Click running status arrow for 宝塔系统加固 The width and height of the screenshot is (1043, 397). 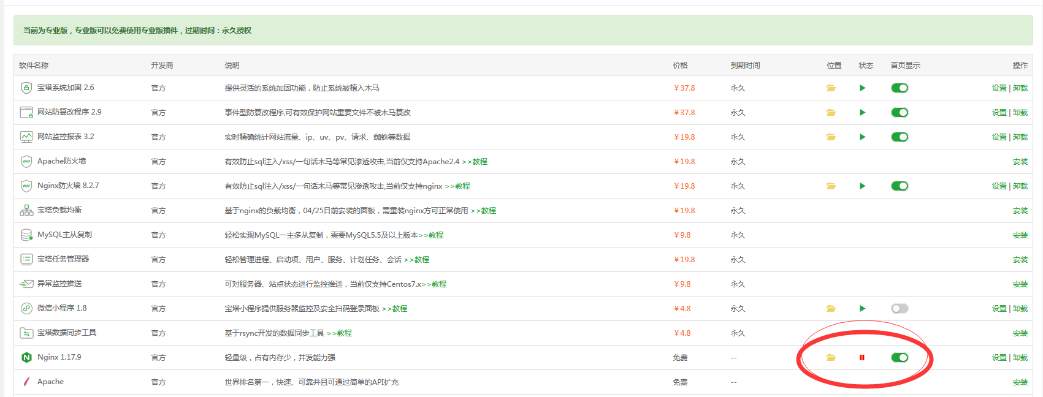pyautogui.click(x=862, y=88)
